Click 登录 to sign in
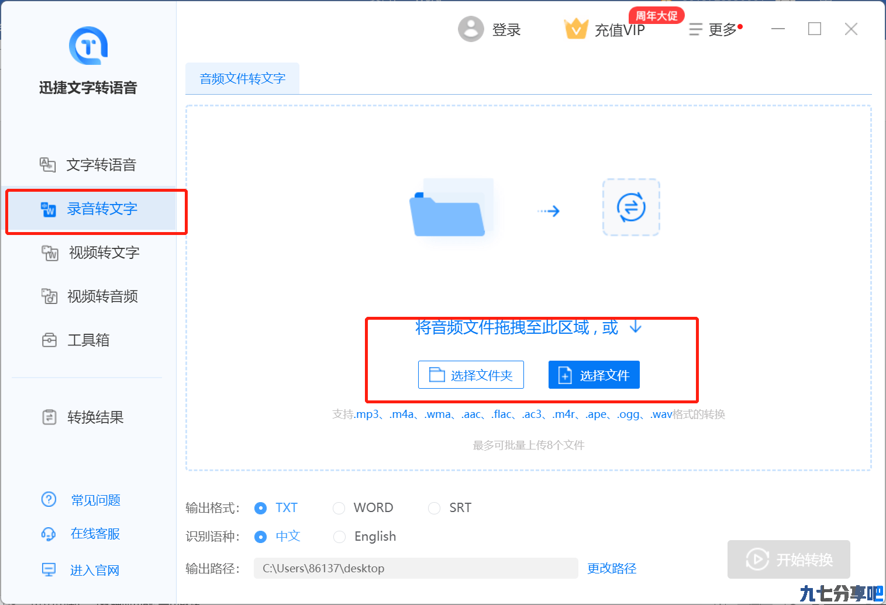Viewport: 886px width, 605px height. pos(506,30)
